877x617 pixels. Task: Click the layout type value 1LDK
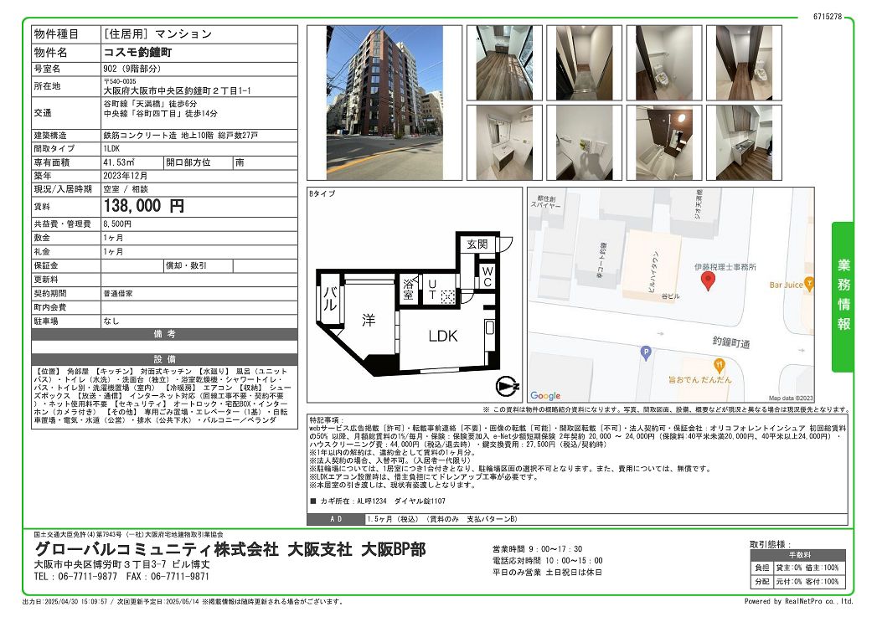[x=111, y=149]
